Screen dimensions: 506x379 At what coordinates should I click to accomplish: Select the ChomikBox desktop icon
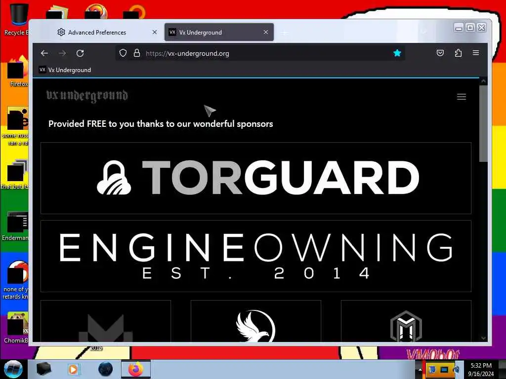point(16,328)
